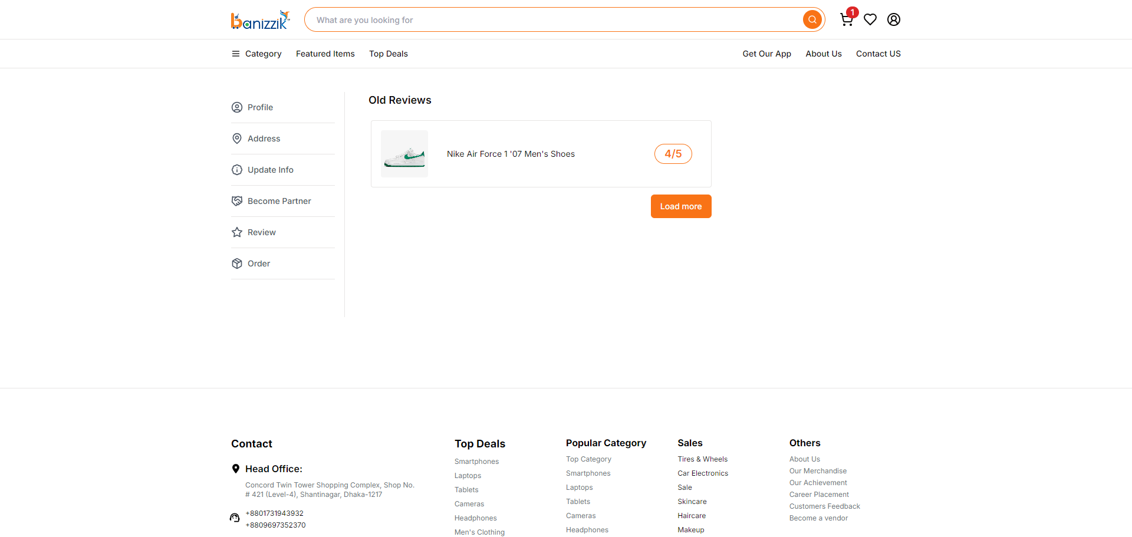Viewport: 1132px width, 537px height.
Task: Open the wishlist heart icon
Action: pos(870,19)
